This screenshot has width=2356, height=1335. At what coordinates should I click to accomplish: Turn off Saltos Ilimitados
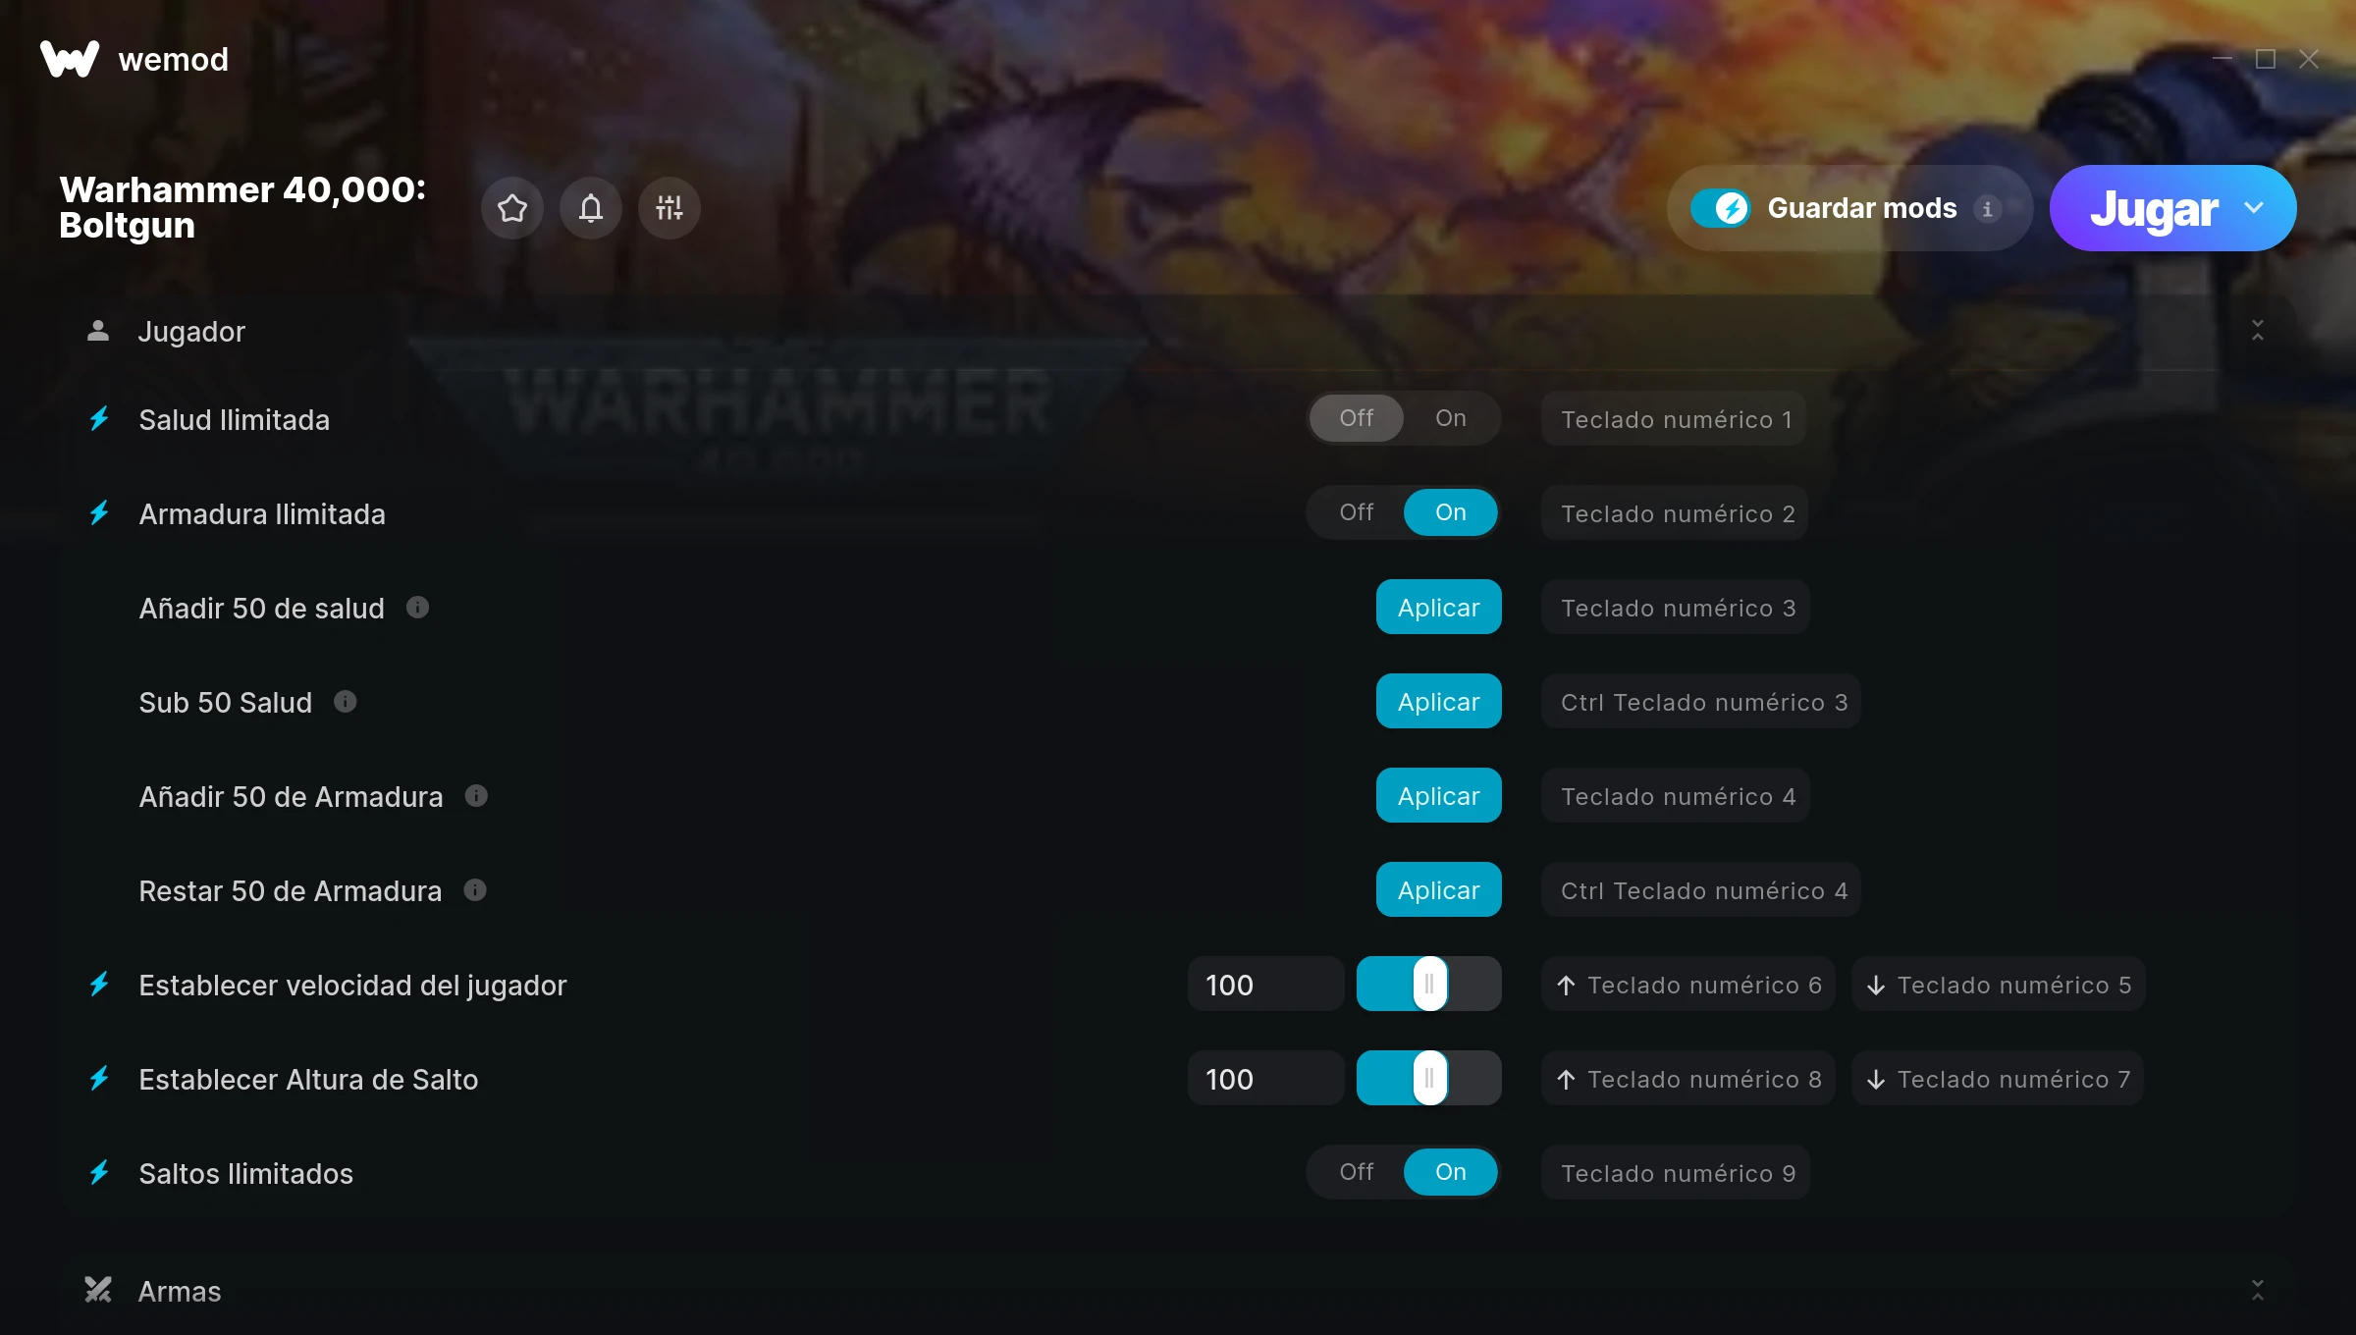pyautogui.click(x=1357, y=1172)
